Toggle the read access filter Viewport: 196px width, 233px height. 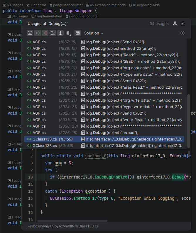coord(37,33)
